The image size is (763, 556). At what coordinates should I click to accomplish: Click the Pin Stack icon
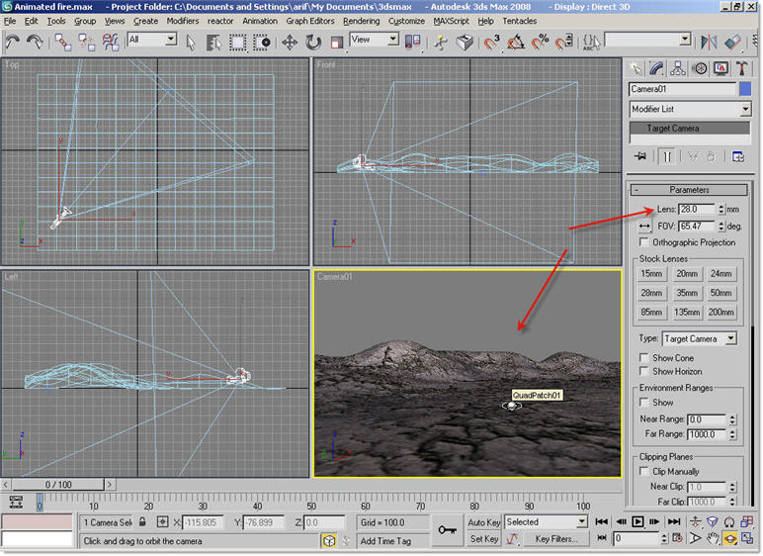(x=640, y=156)
